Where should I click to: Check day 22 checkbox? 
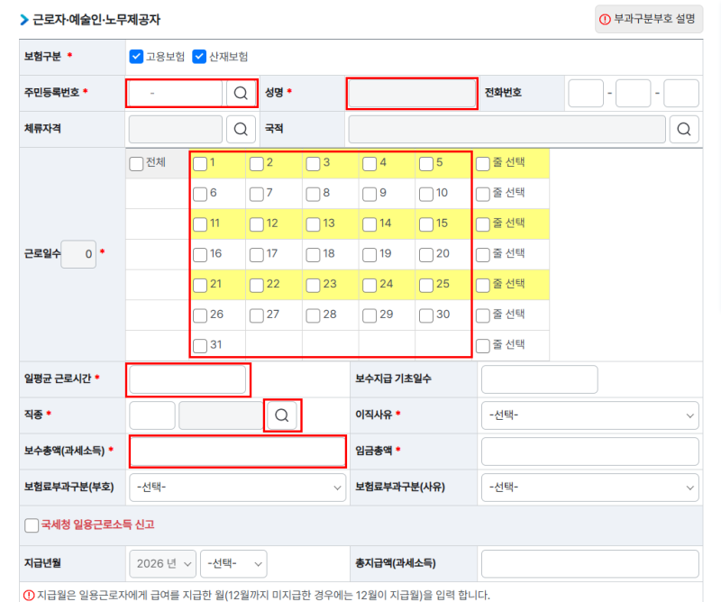257,285
